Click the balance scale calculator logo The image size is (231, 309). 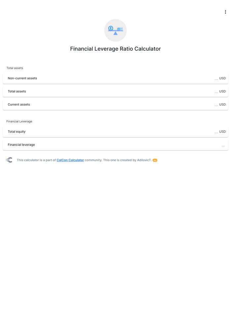(115, 30)
